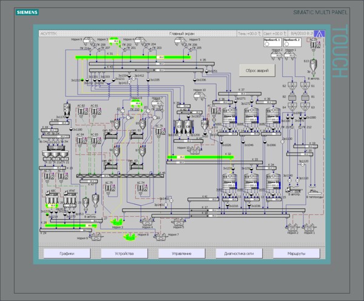Select the Нория 1 boot at bottom right

click(309, 228)
